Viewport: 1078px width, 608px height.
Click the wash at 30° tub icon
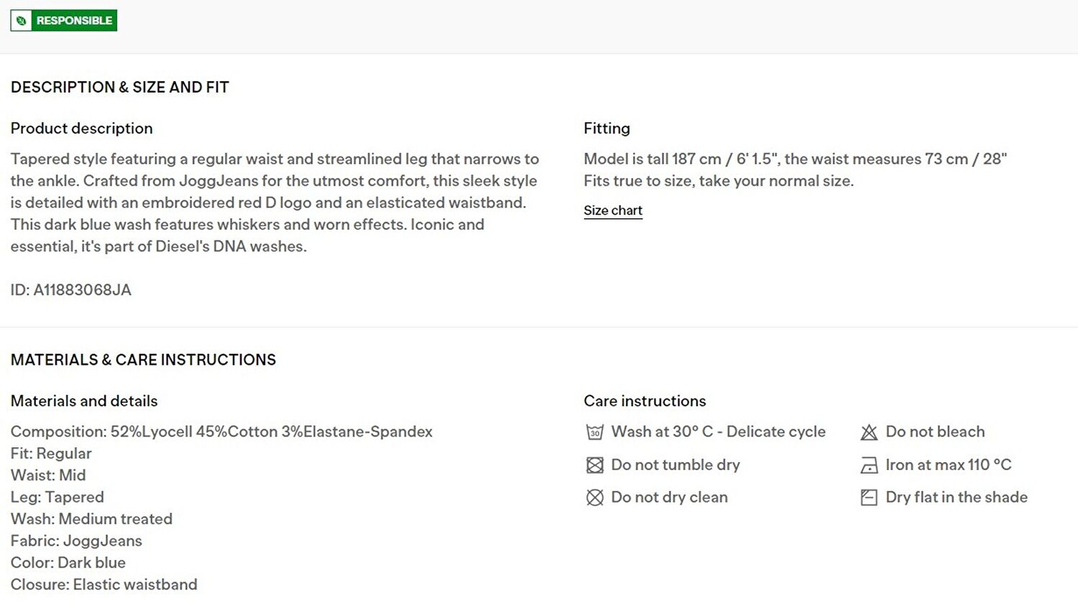click(x=594, y=432)
